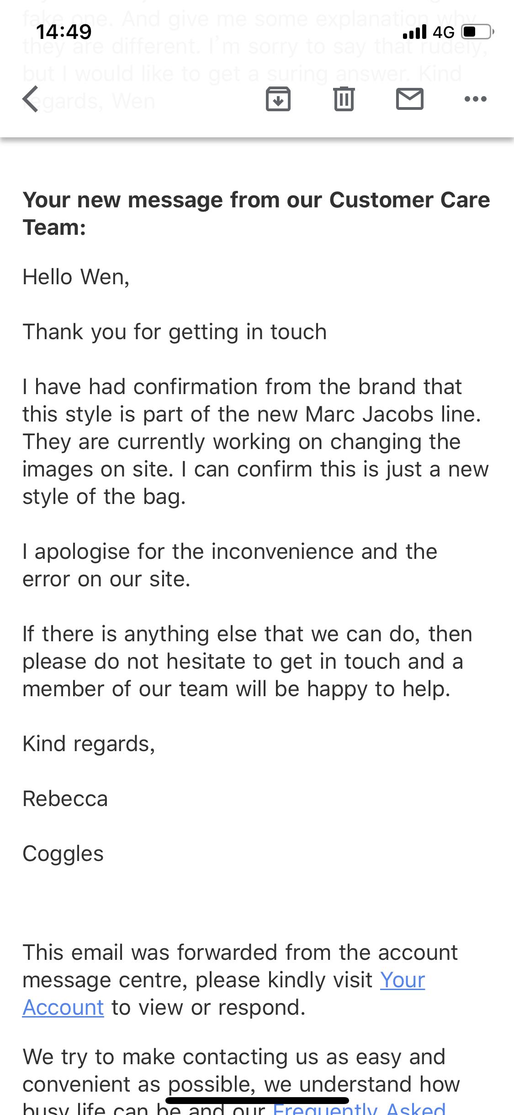This screenshot has width=514, height=1115.
Task: Tap the cellular signal strength bars
Action: click(414, 32)
